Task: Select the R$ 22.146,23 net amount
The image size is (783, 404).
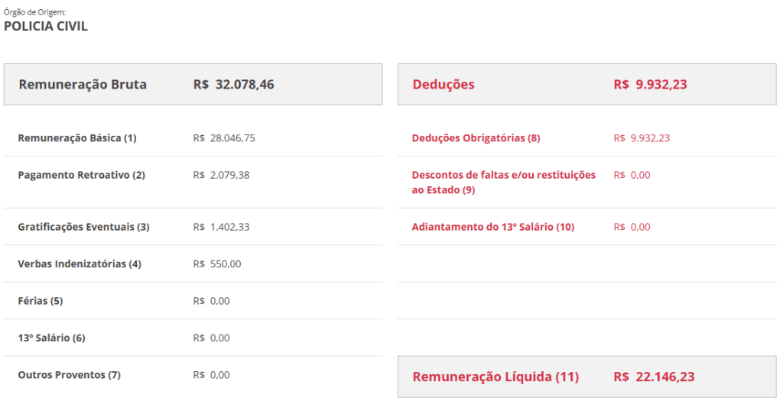Action: pyautogui.click(x=654, y=377)
